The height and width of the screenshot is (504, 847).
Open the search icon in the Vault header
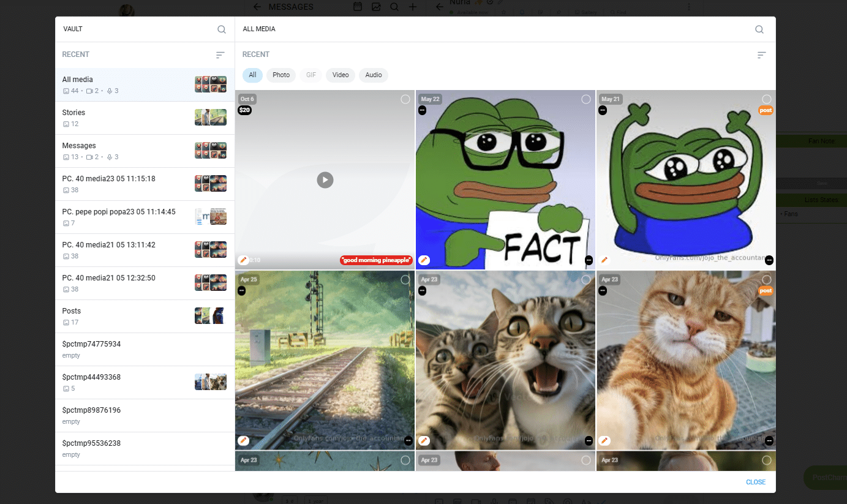pos(222,29)
